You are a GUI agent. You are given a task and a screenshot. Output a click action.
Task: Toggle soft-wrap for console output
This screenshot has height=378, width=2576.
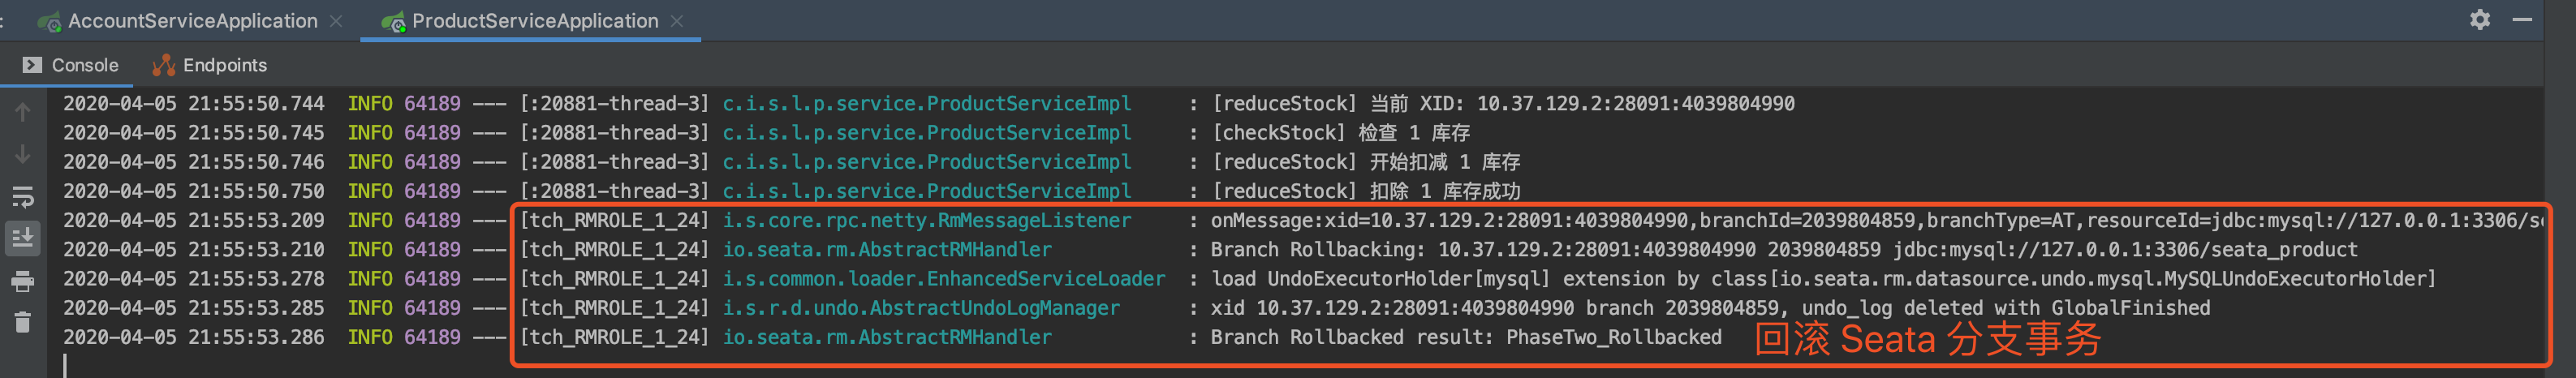coord(22,197)
